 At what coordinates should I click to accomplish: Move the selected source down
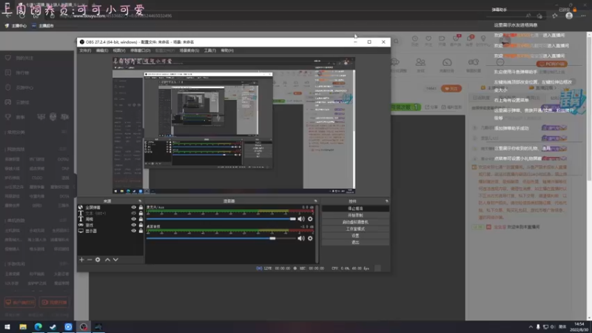tap(115, 260)
